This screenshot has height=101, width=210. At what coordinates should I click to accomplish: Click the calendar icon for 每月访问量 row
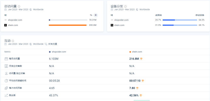tap(6, 59)
